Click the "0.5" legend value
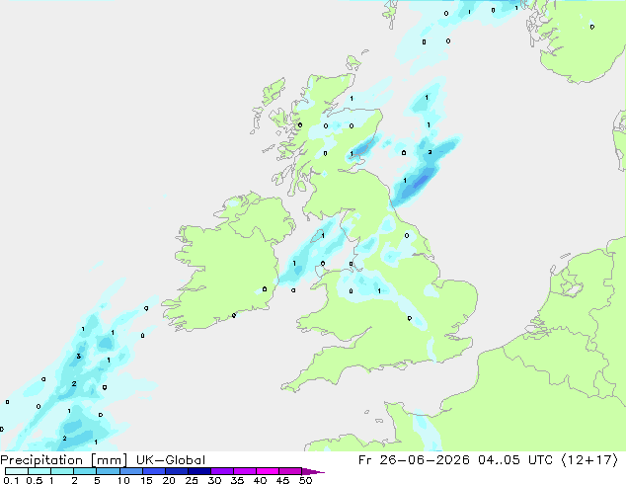The height and width of the screenshot is (484, 626). click(x=34, y=480)
